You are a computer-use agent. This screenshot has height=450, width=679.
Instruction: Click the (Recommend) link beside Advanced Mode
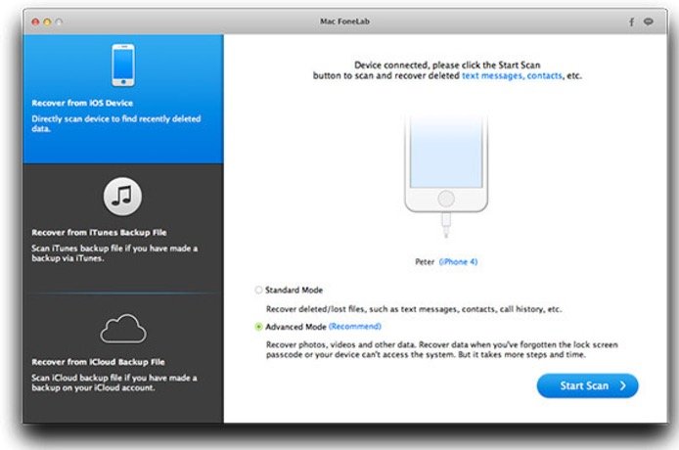pyautogui.click(x=355, y=326)
